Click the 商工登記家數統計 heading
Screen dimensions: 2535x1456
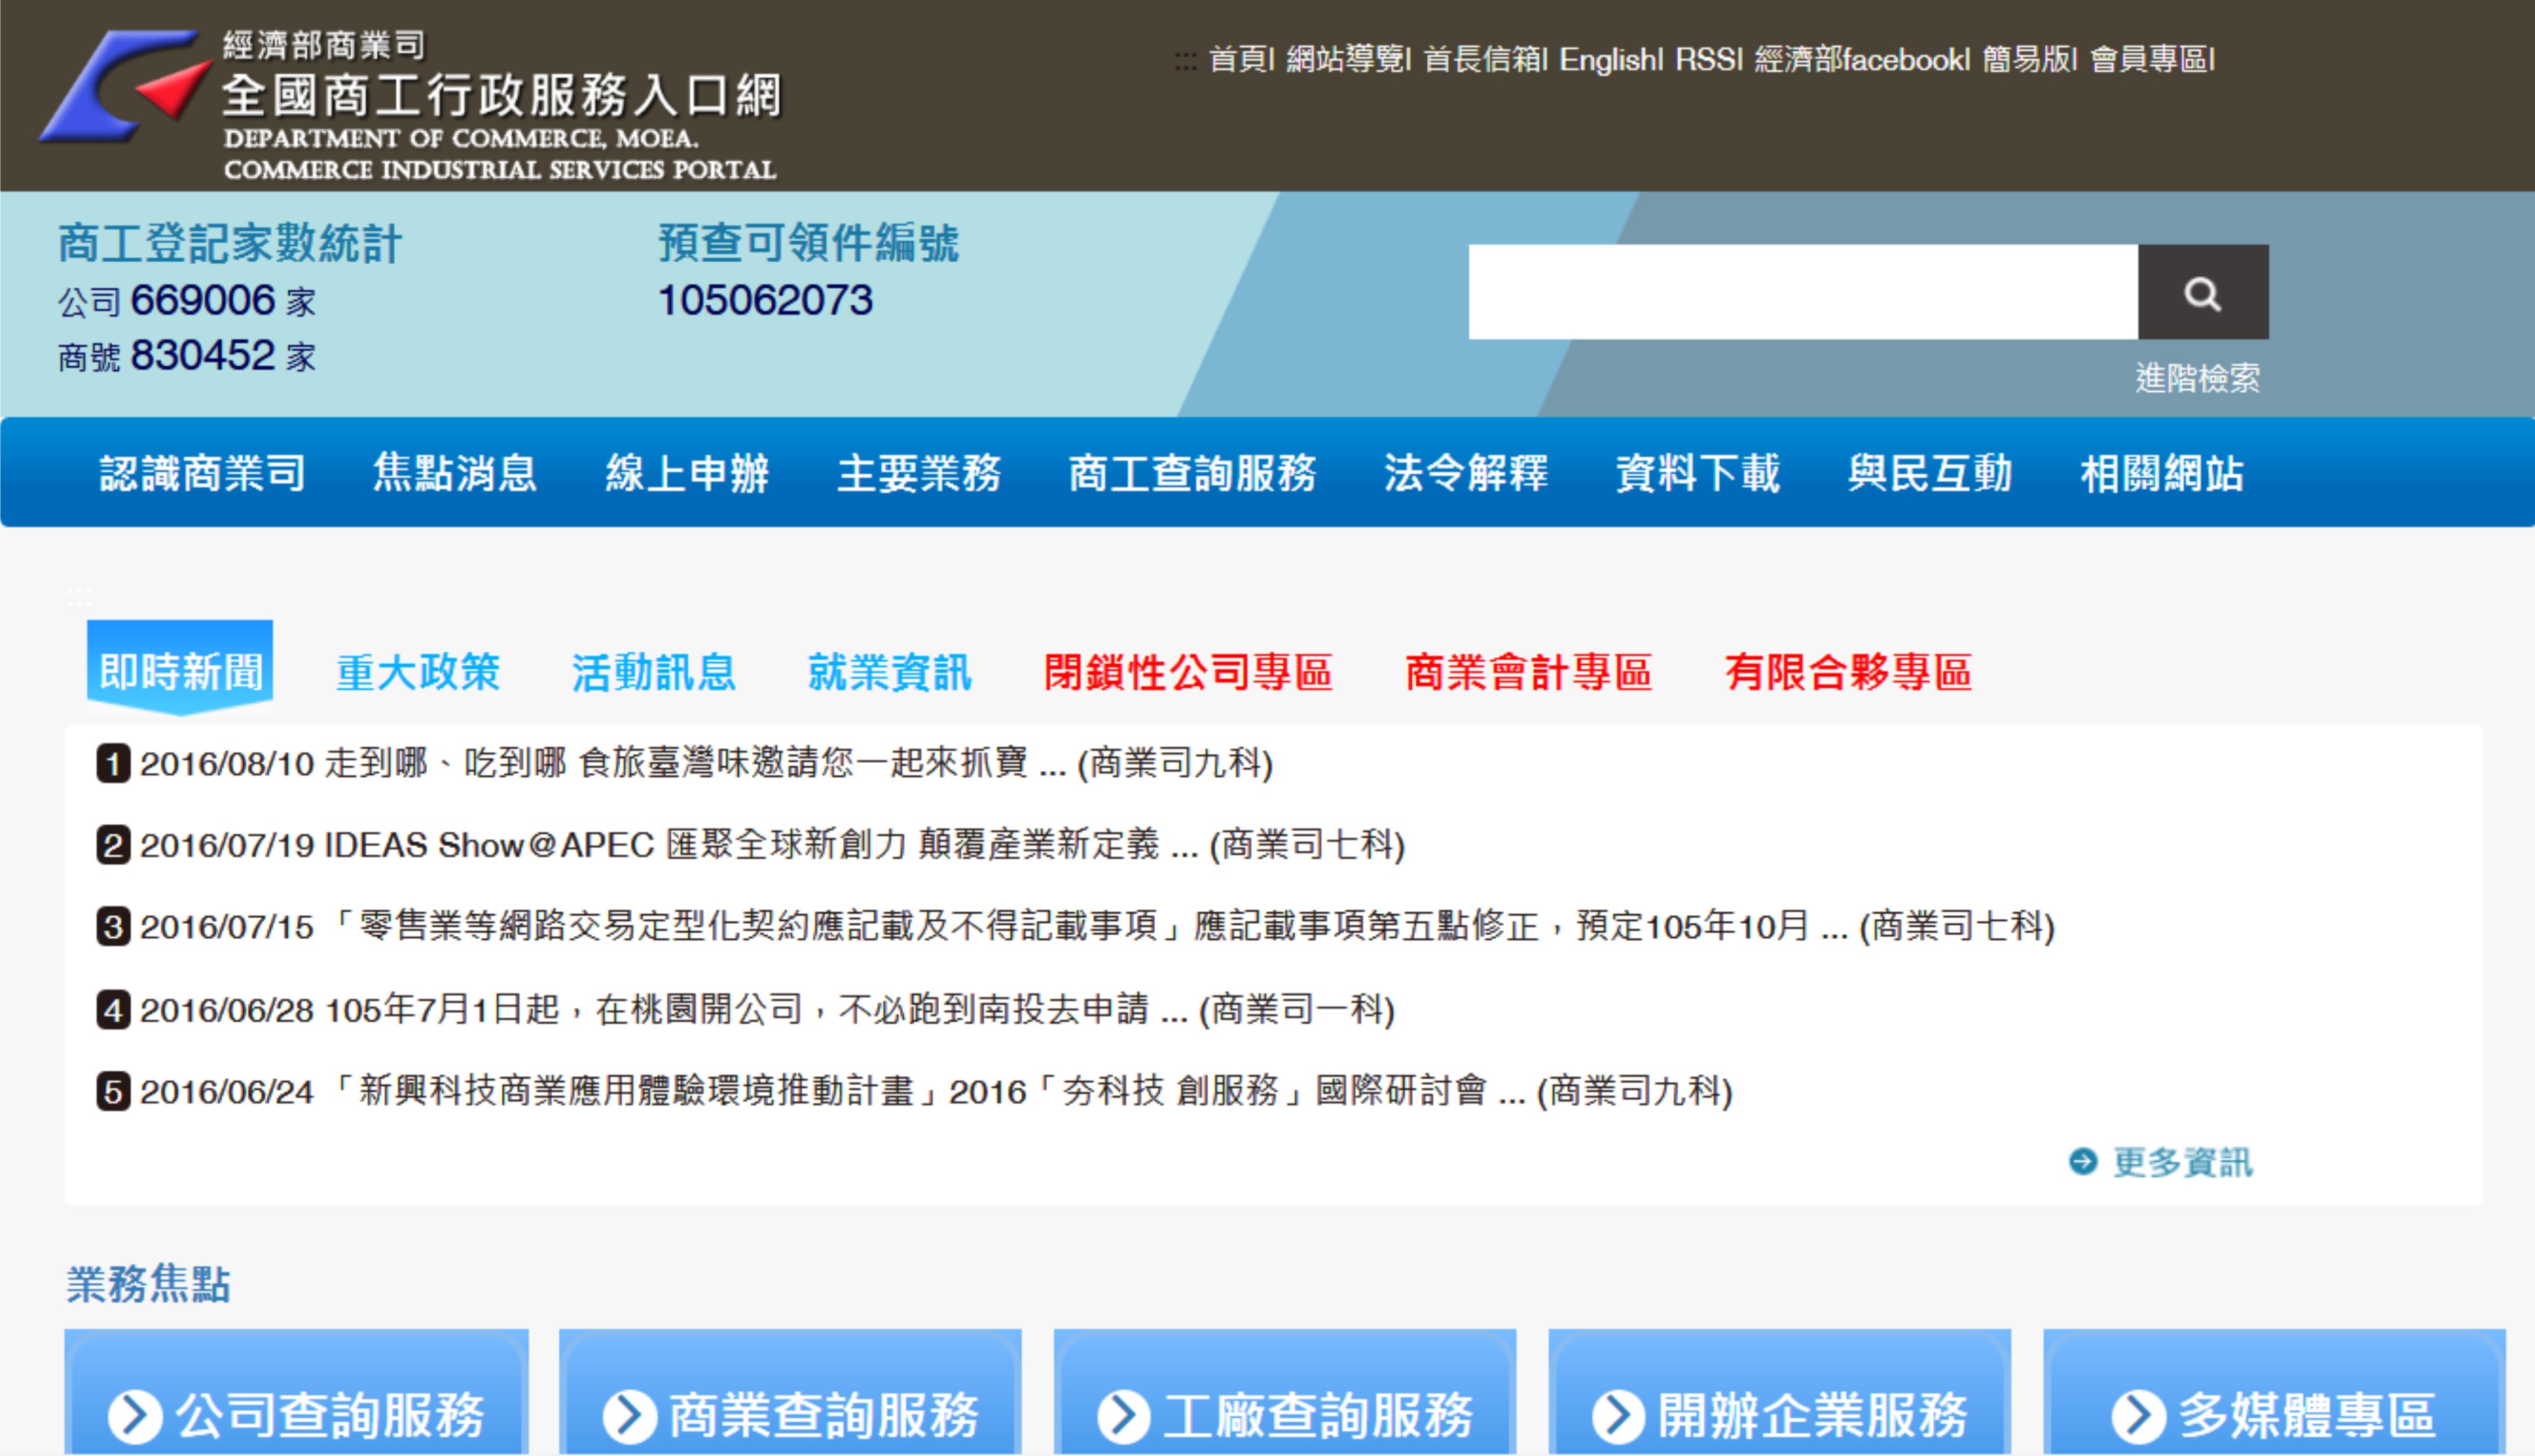click(229, 243)
